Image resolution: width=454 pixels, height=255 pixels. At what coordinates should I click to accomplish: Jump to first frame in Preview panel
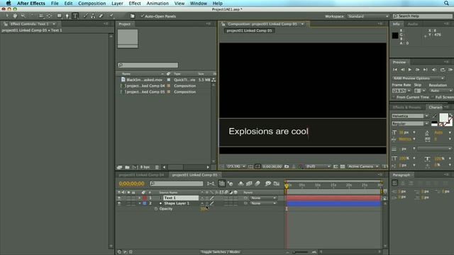pyautogui.click(x=395, y=69)
